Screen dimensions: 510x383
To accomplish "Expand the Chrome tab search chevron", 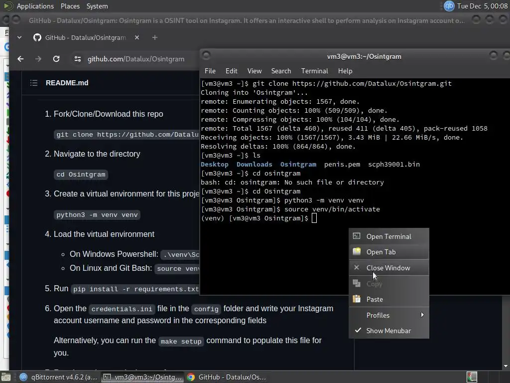I will point(19,38).
